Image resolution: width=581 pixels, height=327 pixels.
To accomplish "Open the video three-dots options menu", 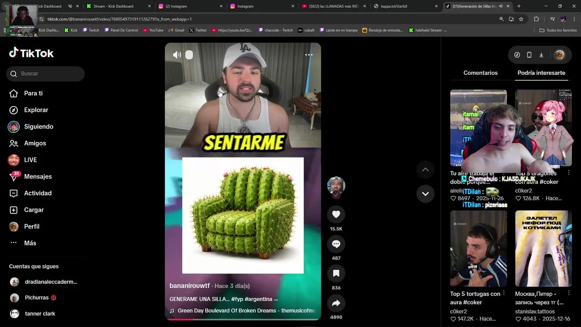I will 309,55.
